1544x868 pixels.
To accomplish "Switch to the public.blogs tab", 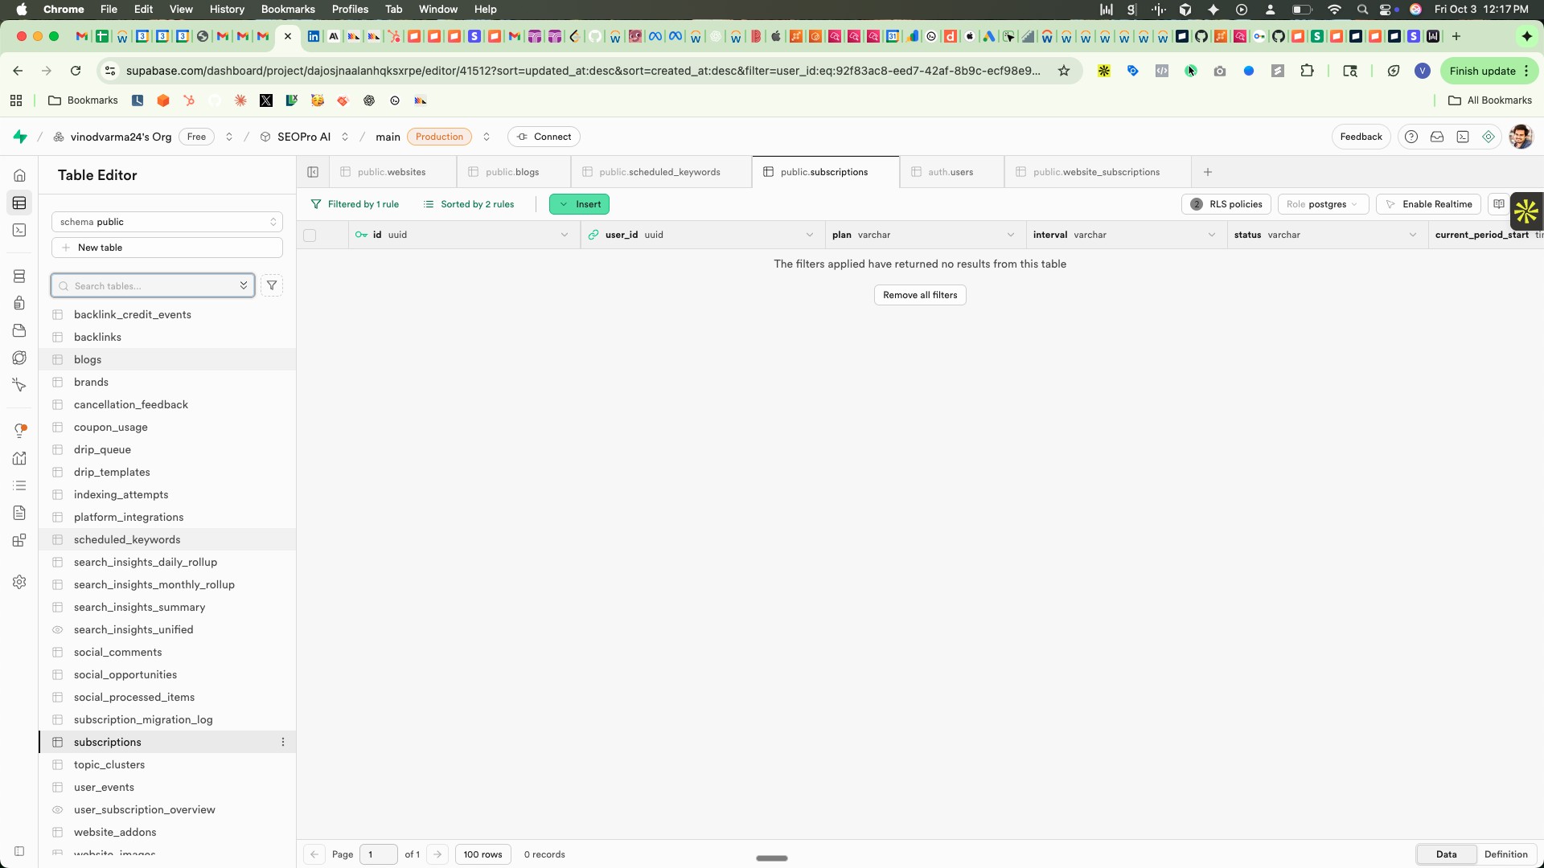I will coord(511,171).
